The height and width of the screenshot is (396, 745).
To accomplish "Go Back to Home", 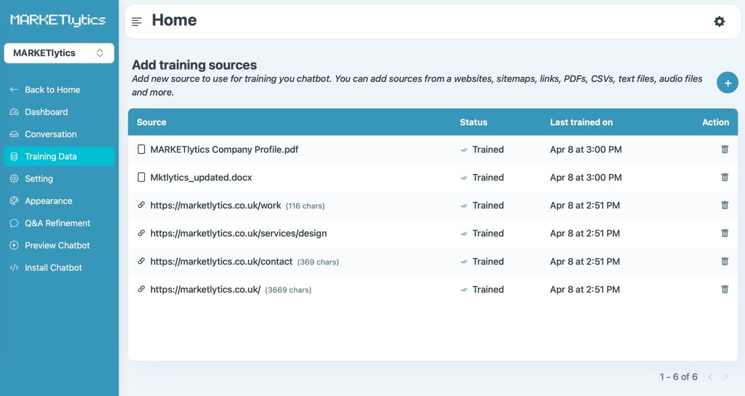I will [x=59, y=90].
